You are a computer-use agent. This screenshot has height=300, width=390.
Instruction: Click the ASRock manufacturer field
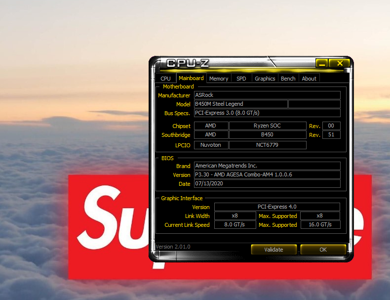(267, 95)
